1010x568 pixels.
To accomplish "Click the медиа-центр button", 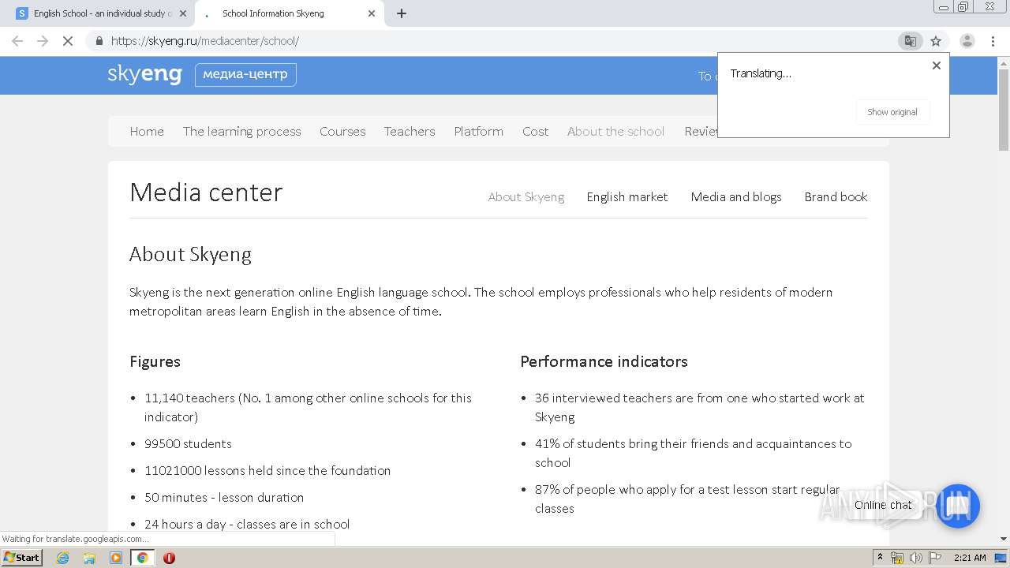I will click(x=245, y=75).
